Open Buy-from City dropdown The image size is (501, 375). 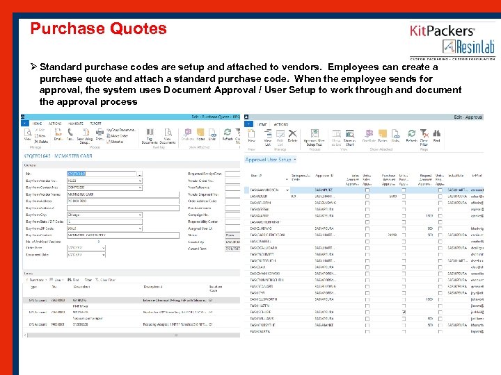140,215
